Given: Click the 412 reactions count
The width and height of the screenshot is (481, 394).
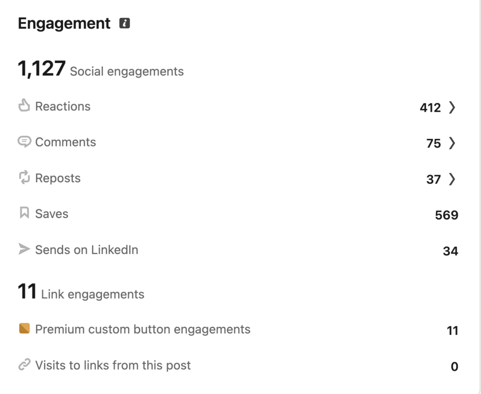Looking at the screenshot, I should pyautogui.click(x=430, y=108).
